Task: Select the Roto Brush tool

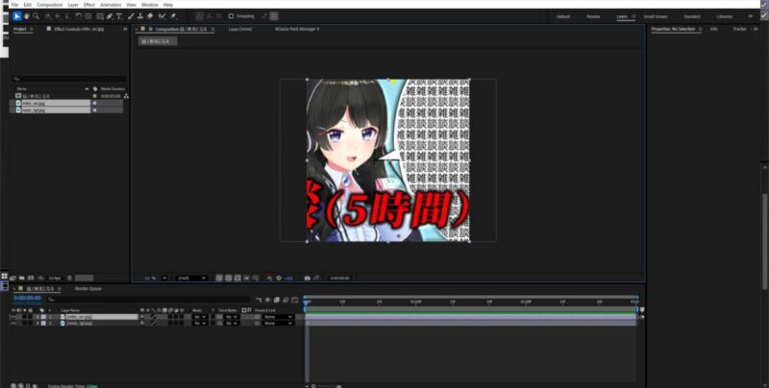Action: (162, 16)
